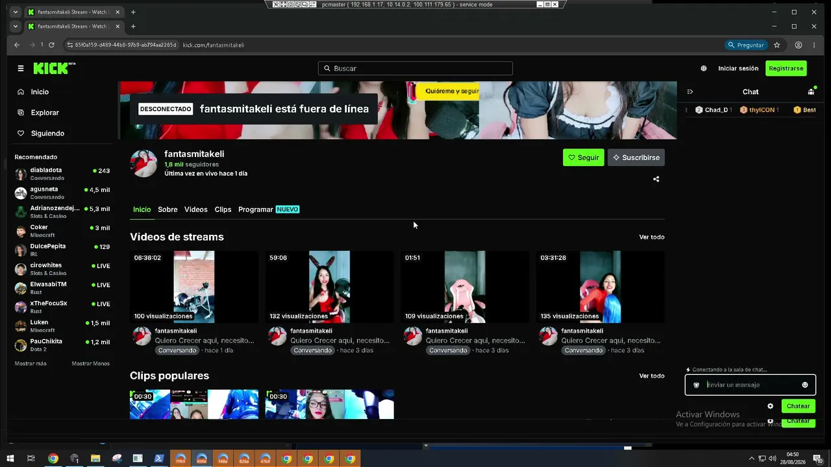Switch to the 148a taskbar window
The width and height of the screenshot is (831, 467).
pyautogui.click(x=223, y=459)
